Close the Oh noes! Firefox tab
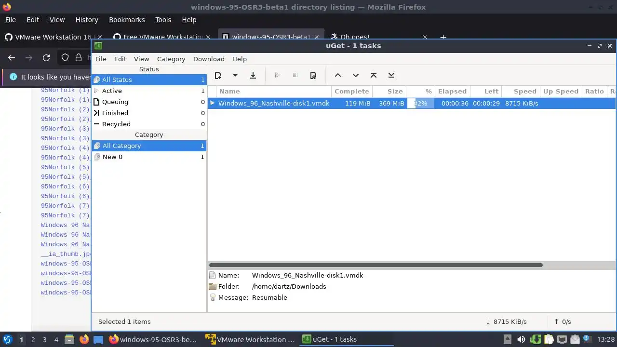 tap(425, 37)
